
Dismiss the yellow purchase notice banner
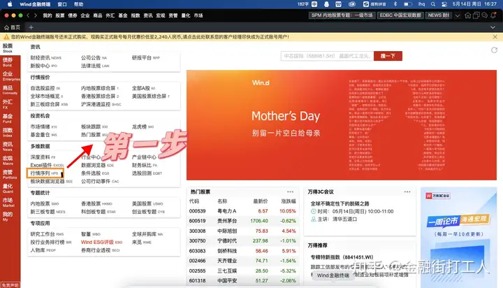(495, 37)
